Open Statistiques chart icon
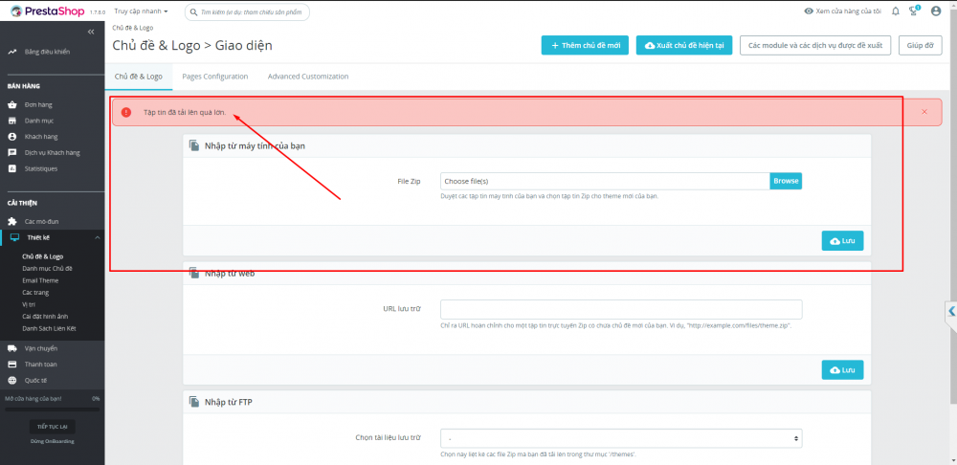957x465 pixels. click(11, 168)
